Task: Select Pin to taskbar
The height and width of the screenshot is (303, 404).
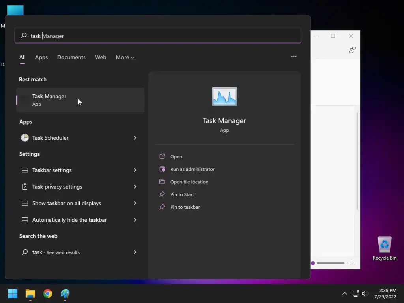Action: [185, 207]
